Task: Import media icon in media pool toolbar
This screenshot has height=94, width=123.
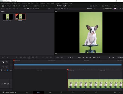Action: pos(7,9)
